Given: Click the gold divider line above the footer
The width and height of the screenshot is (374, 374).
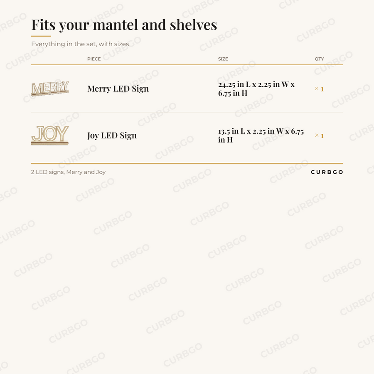Looking at the screenshot, I should click(x=187, y=163).
